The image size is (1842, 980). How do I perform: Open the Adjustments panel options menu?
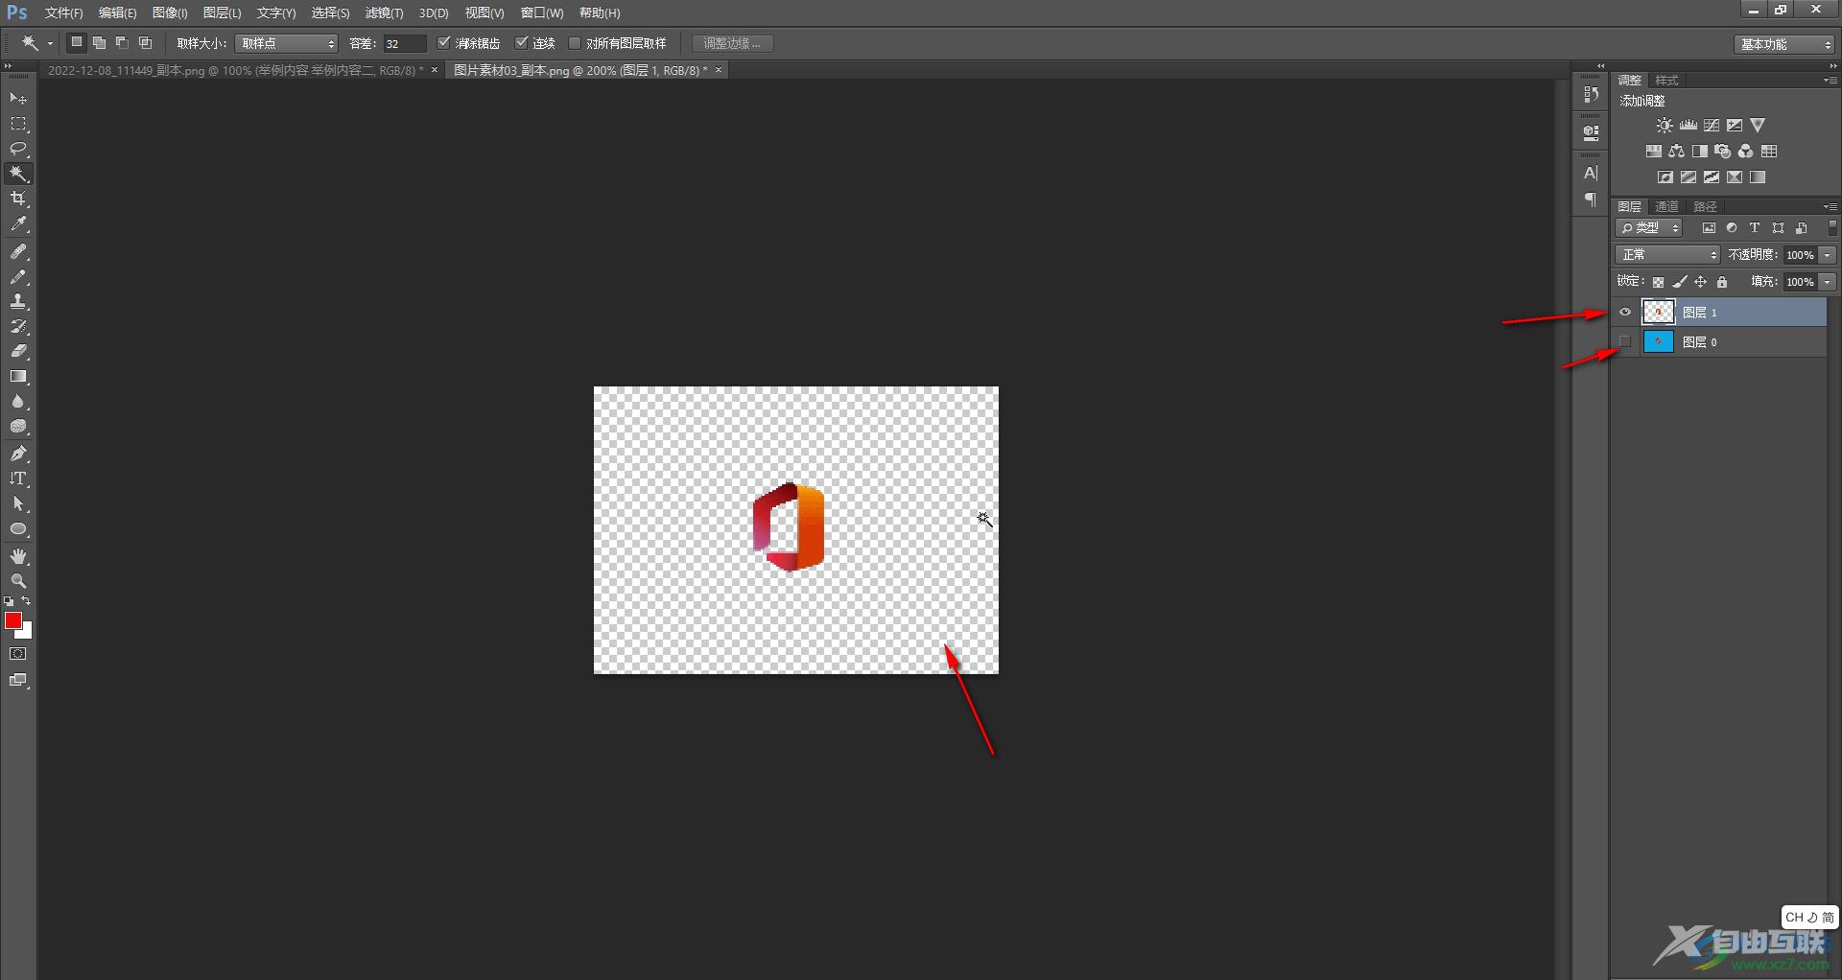pyautogui.click(x=1830, y=81)
